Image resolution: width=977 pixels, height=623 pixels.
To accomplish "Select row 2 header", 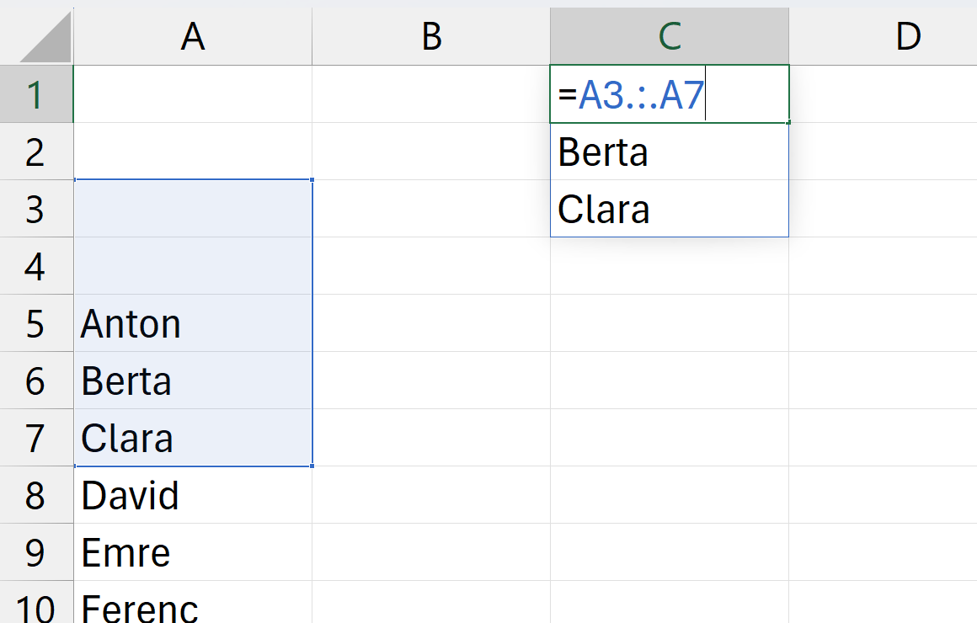I will coord(35,152).
